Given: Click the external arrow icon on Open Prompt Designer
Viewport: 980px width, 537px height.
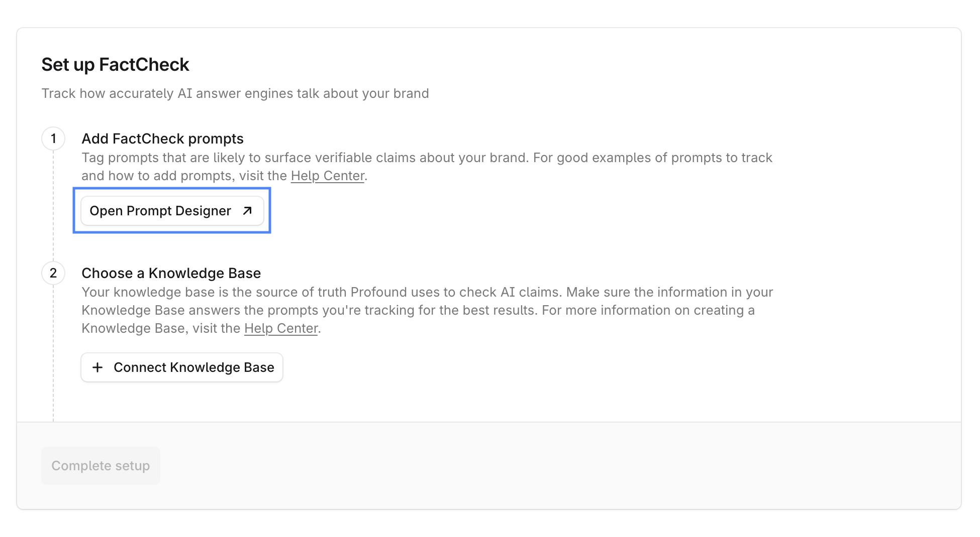Looking at the screenshot, I should pyautogui.click(x=247, y=211).
